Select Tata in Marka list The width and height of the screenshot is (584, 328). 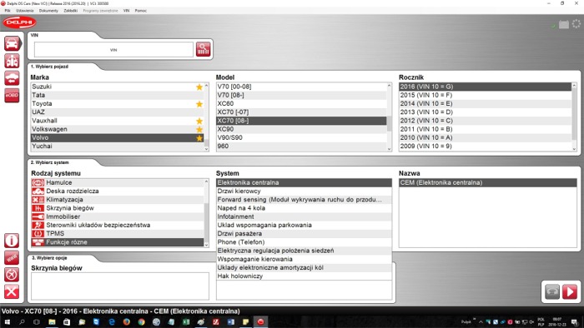[117, 95]
